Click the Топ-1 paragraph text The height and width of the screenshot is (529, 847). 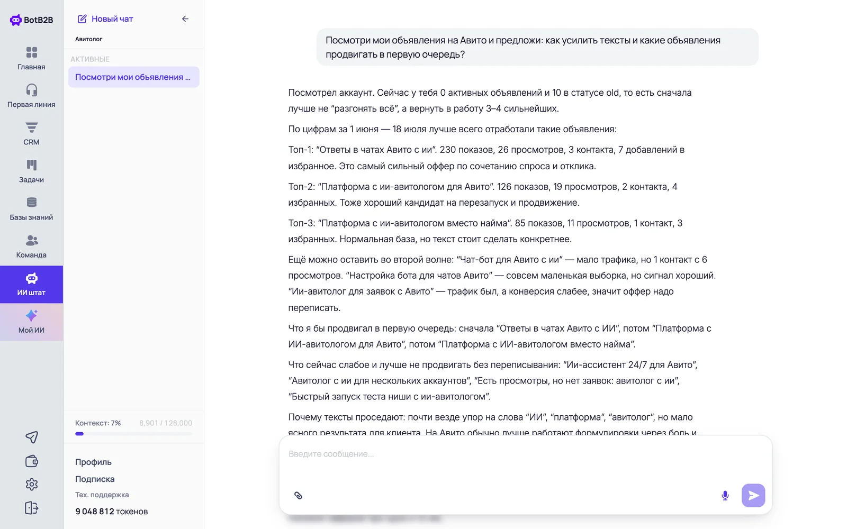tap(486, 158)
